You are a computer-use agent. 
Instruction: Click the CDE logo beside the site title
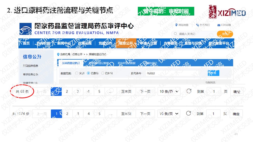(26, 28)
